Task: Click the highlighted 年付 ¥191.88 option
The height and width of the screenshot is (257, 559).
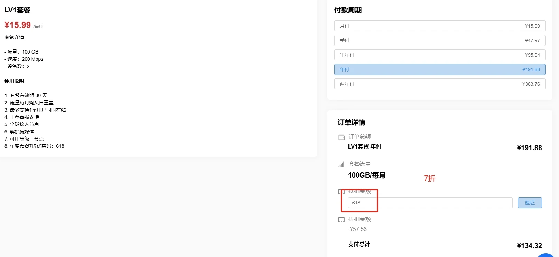Action: pyautogui.click(x=439, y=69)
